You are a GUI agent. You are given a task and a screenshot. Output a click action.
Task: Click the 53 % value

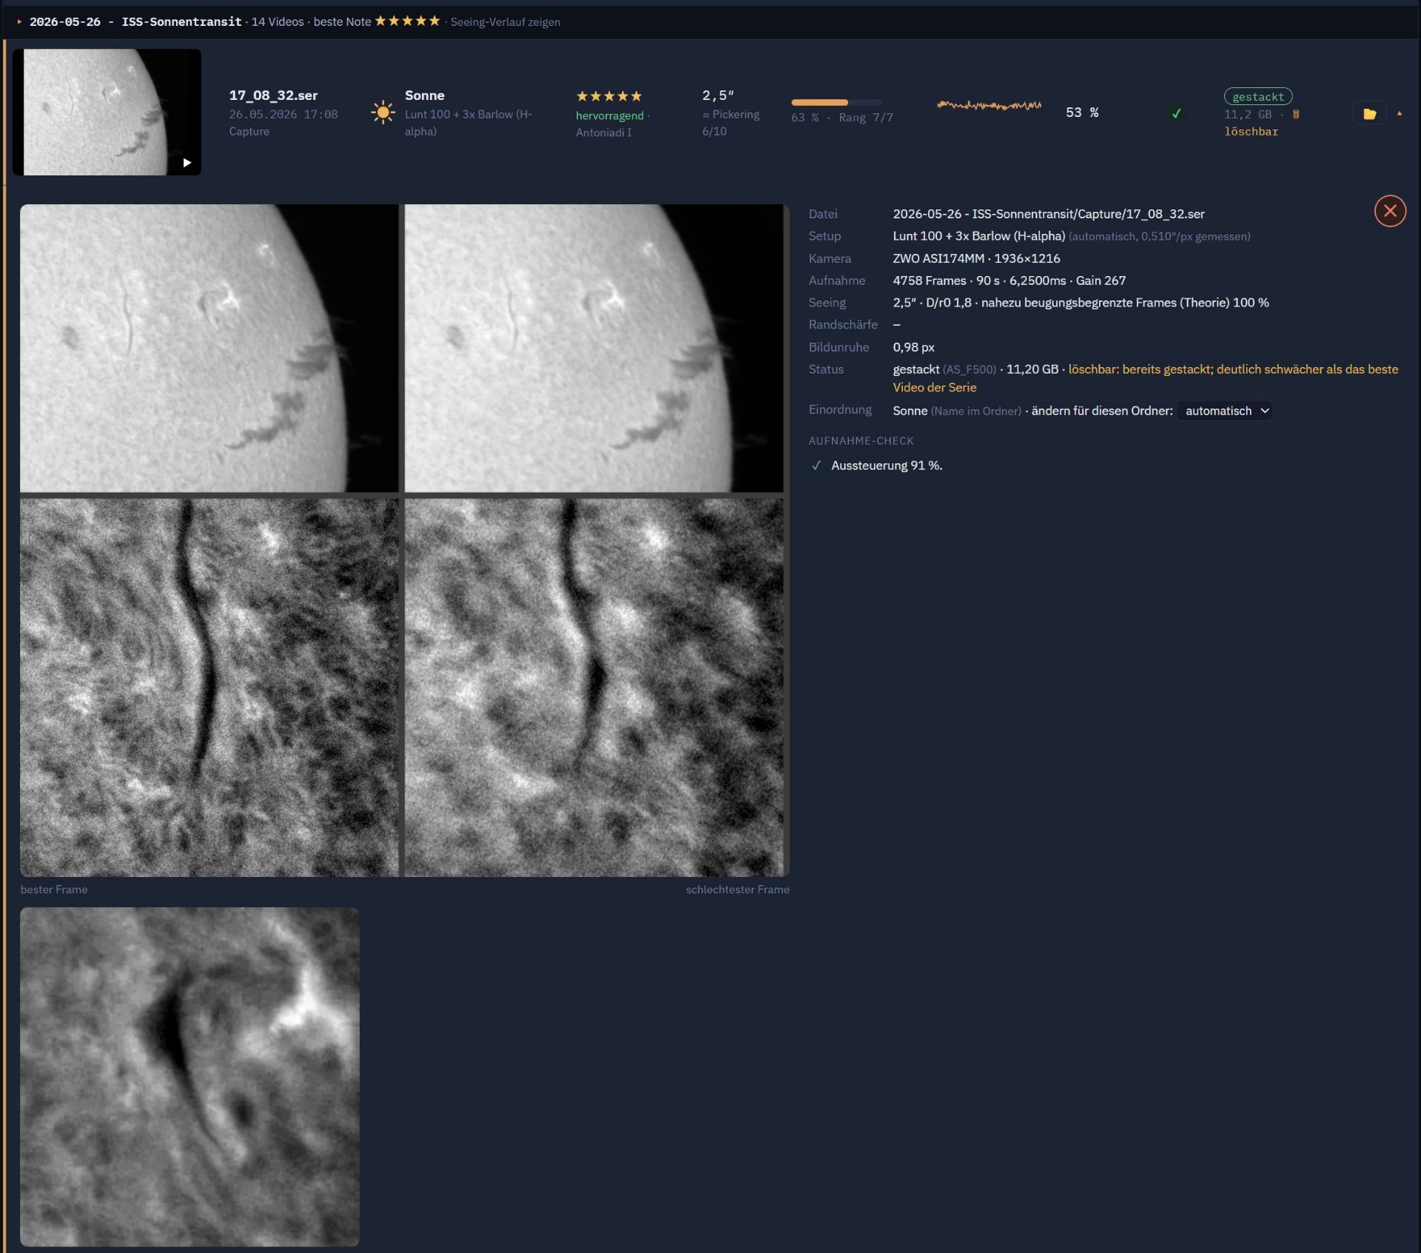(1081, 112)
